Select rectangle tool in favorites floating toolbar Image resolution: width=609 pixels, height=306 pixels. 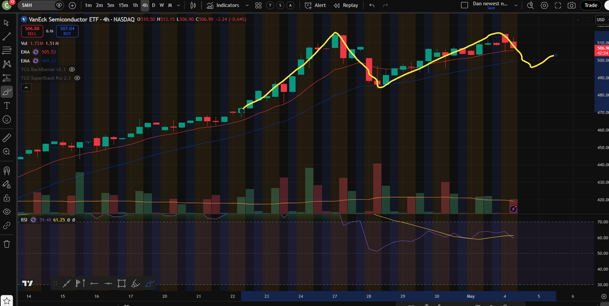[122, 283]
